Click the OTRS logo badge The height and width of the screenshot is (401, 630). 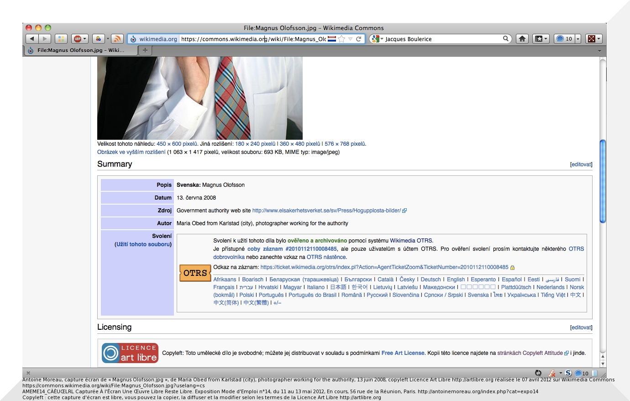[x=195, y=273]
